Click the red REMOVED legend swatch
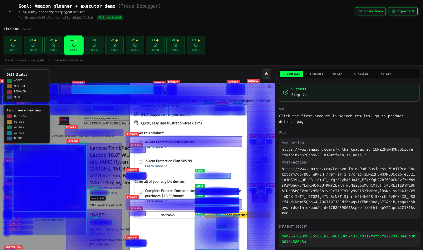The image size is (423, 250). (9, 92)
